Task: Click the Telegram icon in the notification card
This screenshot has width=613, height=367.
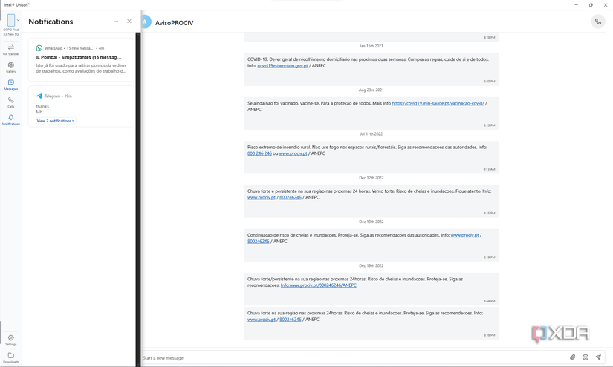Action: [x=39, y=96]
